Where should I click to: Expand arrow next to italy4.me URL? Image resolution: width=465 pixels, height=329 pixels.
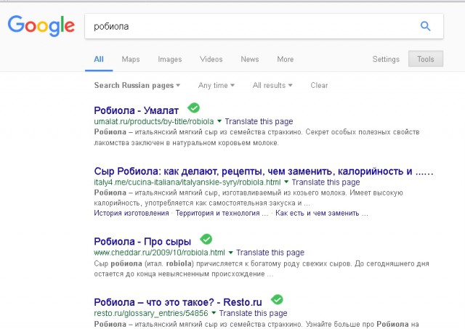[x=286, y=182]
